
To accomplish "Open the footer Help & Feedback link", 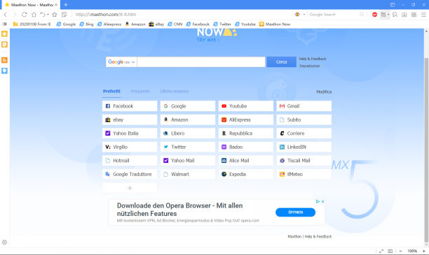I will point(318,237).
